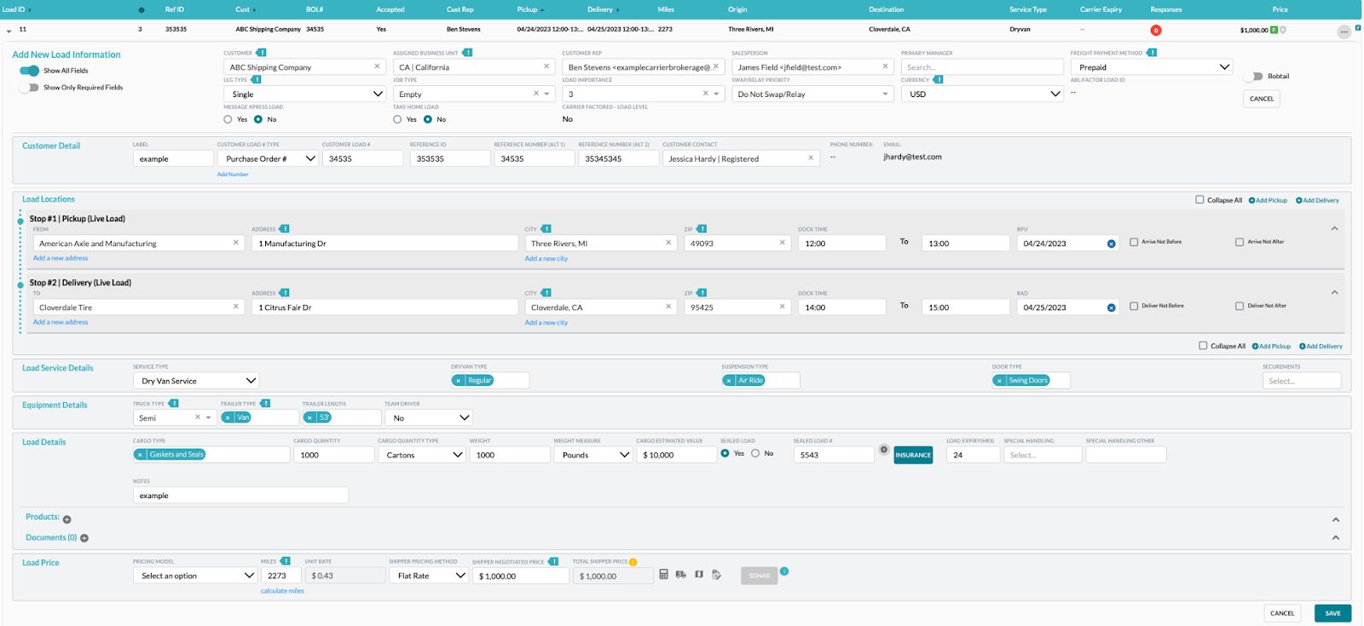The image size is (1364, 626).
Task: Click the Shipper Negotiated Price field
Action: click(x=520, y=576)
